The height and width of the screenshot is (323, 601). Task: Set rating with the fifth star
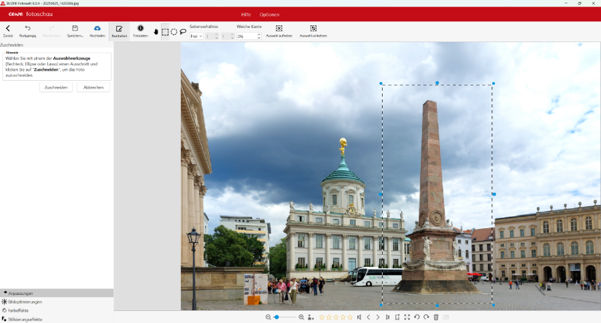350,317
